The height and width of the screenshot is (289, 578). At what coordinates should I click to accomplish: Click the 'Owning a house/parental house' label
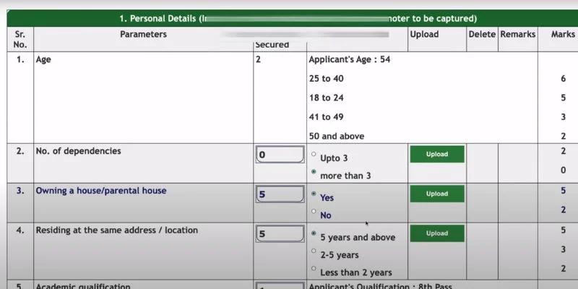100,191
